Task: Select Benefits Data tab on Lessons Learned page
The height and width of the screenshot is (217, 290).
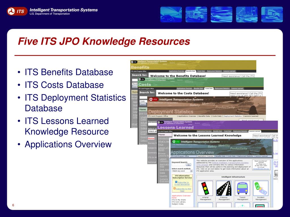Action: coord(217,131)
